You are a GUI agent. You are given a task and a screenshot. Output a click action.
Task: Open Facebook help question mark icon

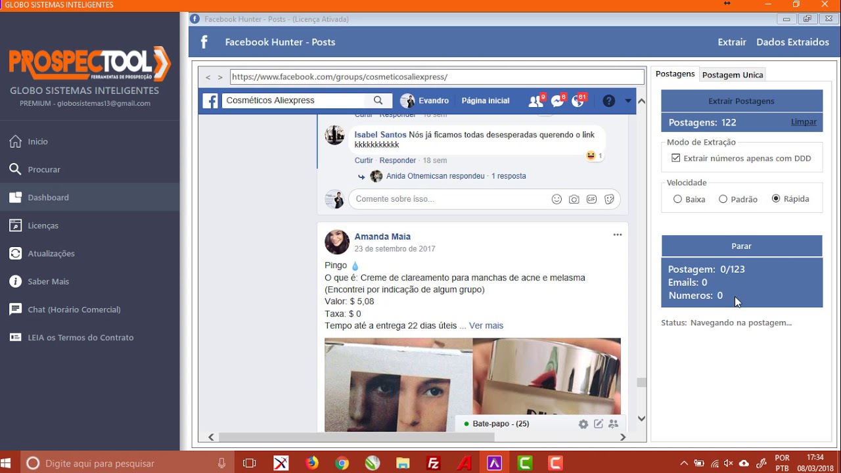pos(609,101)
